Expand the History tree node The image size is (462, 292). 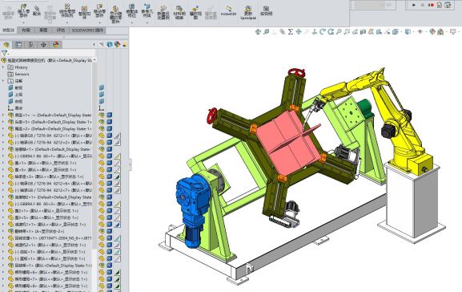pos(3,67)
